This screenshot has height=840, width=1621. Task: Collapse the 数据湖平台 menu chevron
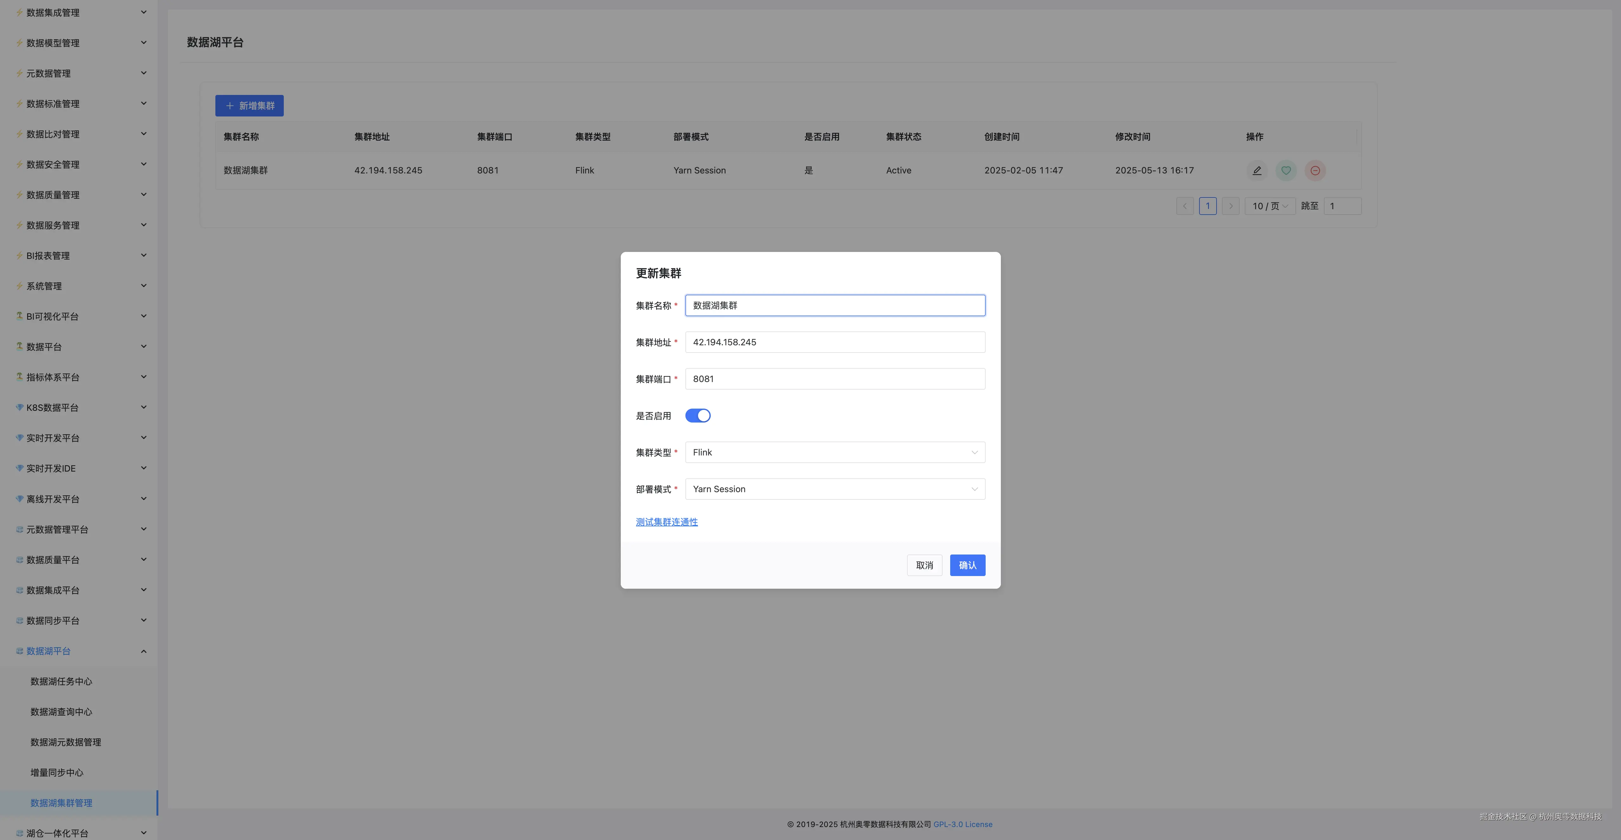pos(143,651)
